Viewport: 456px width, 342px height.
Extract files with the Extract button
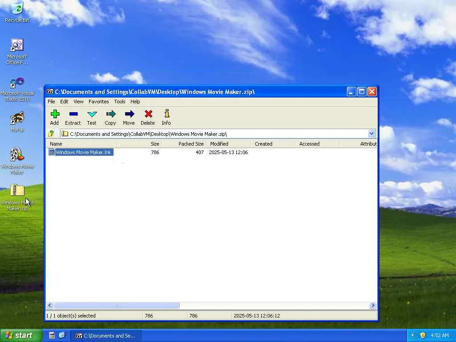click(73, 117)
